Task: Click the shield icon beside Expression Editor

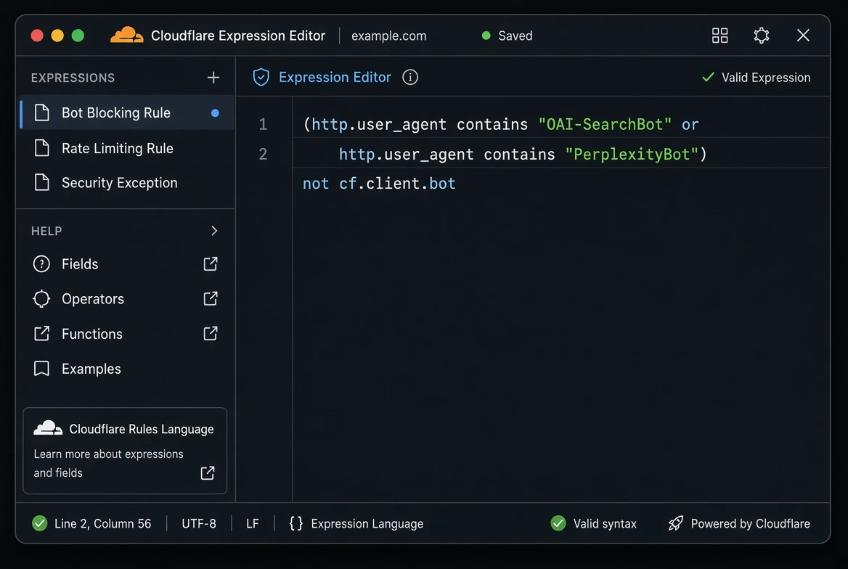Action: [261, 78]
